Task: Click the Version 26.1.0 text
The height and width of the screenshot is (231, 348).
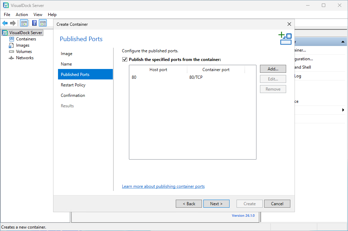Action: coord(243,216)
